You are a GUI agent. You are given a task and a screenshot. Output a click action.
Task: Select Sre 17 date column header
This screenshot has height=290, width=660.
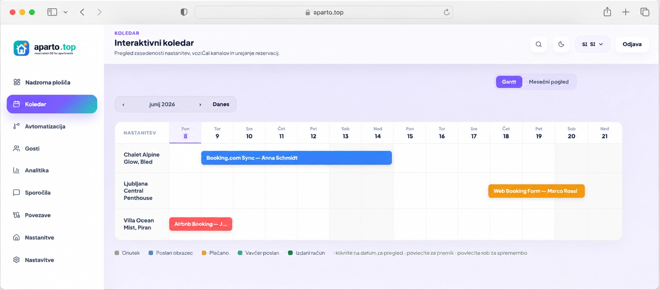(474, 133)
